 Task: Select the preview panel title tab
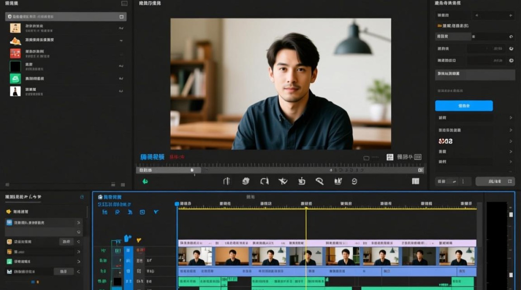point(150,3)
